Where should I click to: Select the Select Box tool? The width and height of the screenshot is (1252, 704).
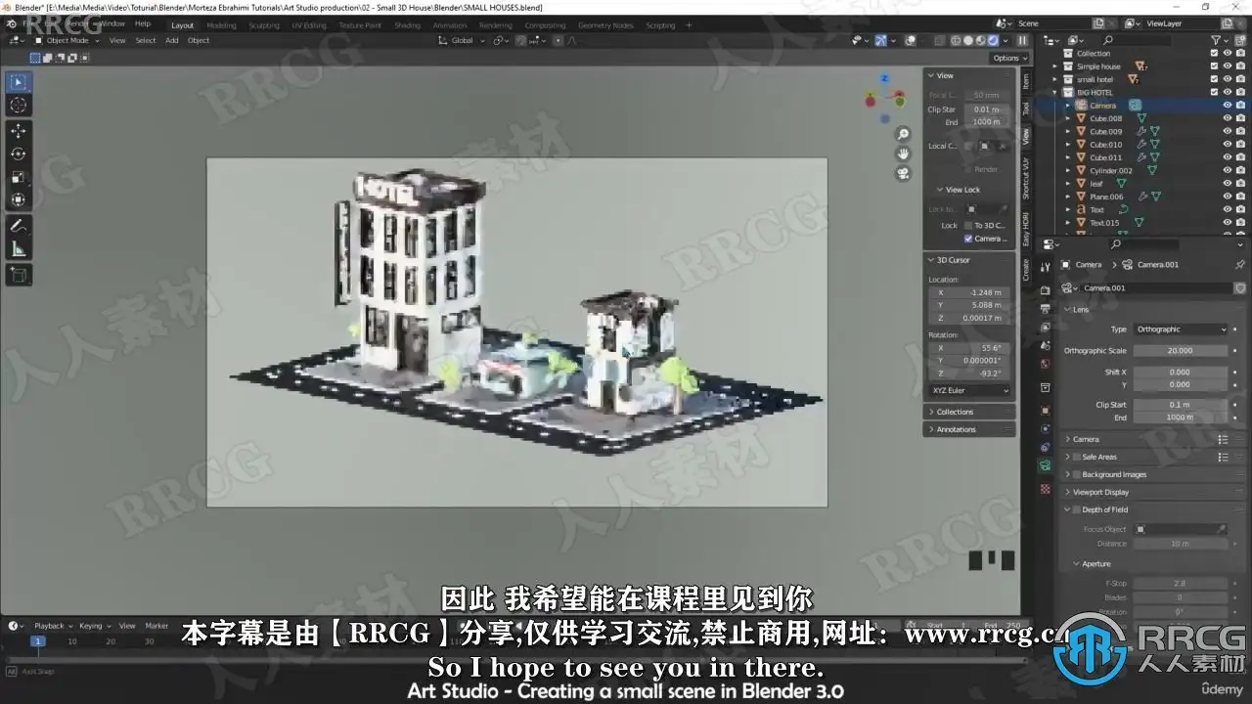tap(18, 82)
